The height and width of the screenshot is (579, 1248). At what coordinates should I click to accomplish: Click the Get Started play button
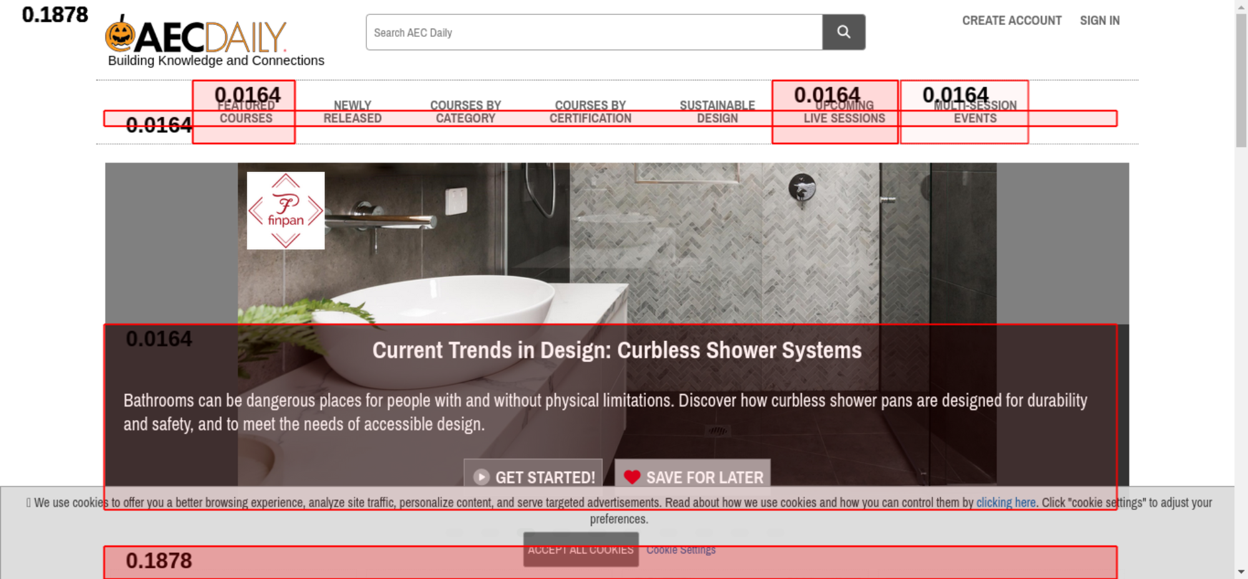(x=533, y=477)
